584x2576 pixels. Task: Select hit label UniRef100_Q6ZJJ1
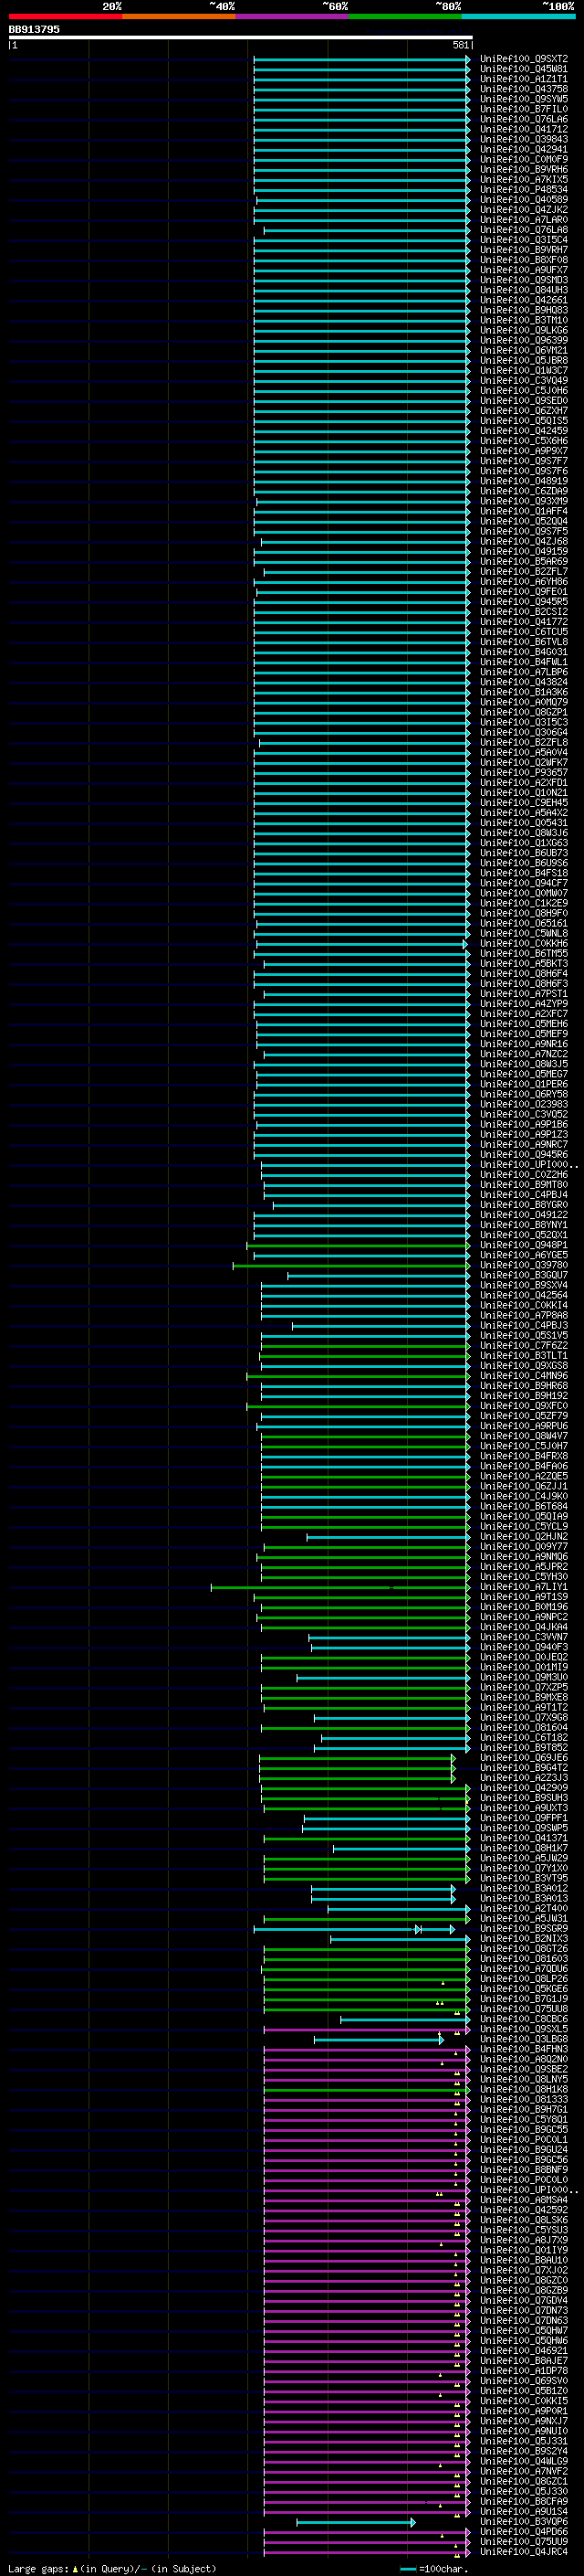[x=523, y=1486]
